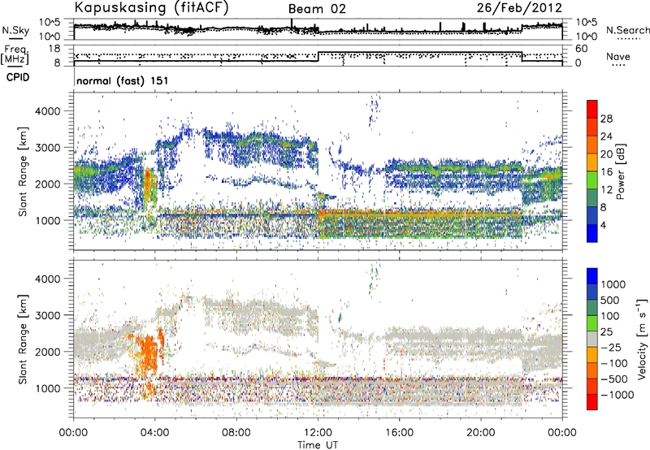
Task: Click the 'Freq. [MHz]' axis label
Action: 15,55
